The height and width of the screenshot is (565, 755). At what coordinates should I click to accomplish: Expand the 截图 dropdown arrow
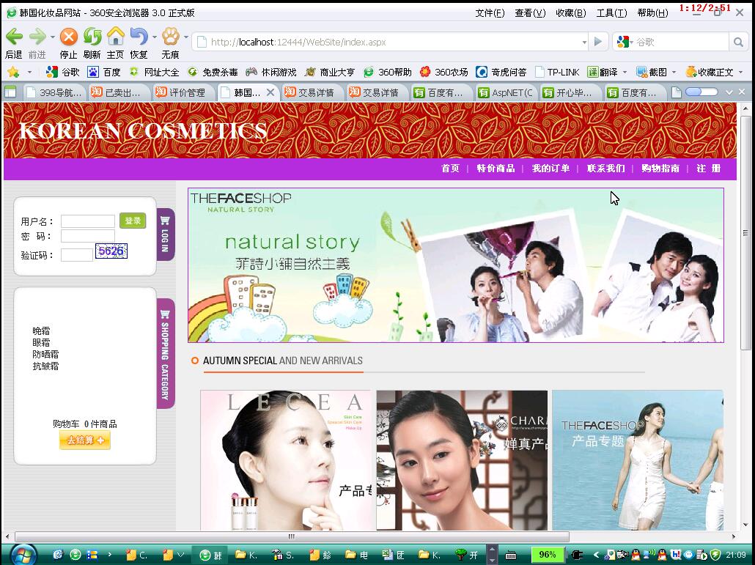[674, 73]
